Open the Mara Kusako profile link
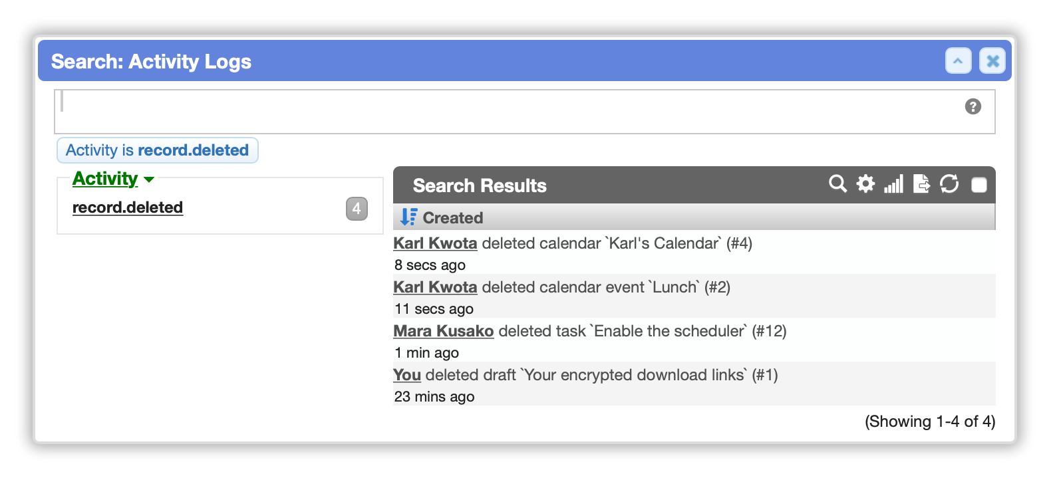The height and width of the screenshot is (480, 1055). pos(444,331)
